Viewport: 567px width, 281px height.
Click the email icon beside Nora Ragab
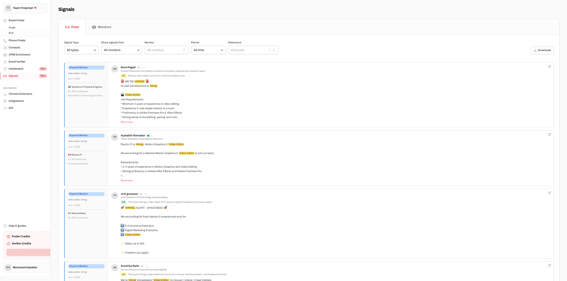139,68
